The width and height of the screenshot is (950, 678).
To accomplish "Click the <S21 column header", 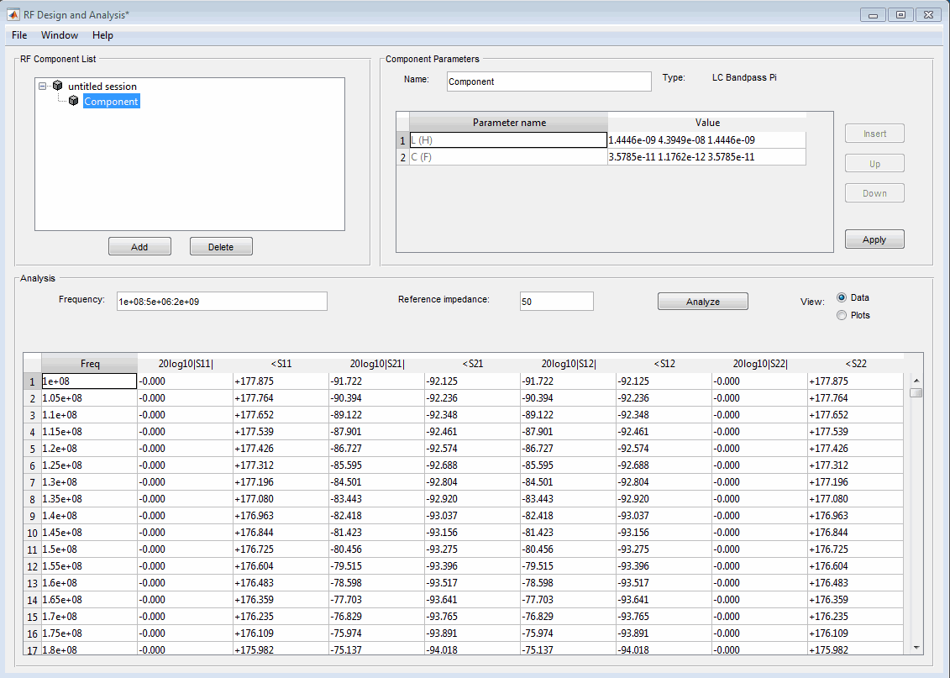I will click(473, 364).
